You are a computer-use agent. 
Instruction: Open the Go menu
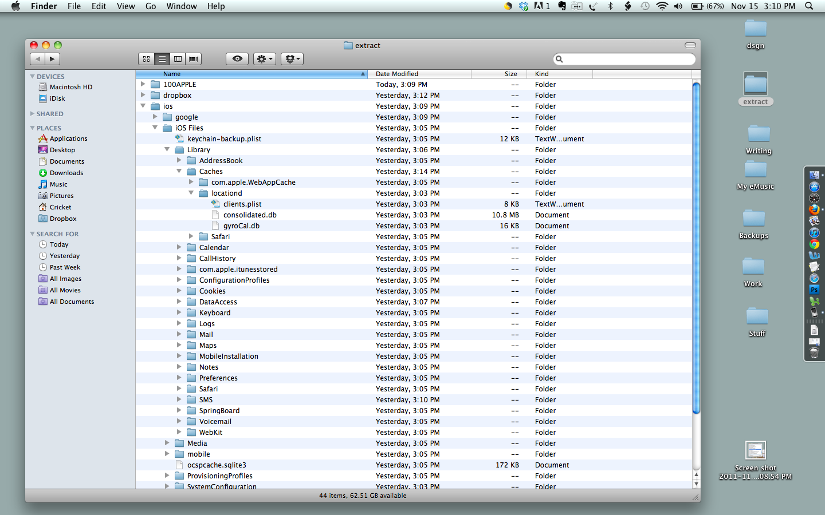(x=151, y=6)
